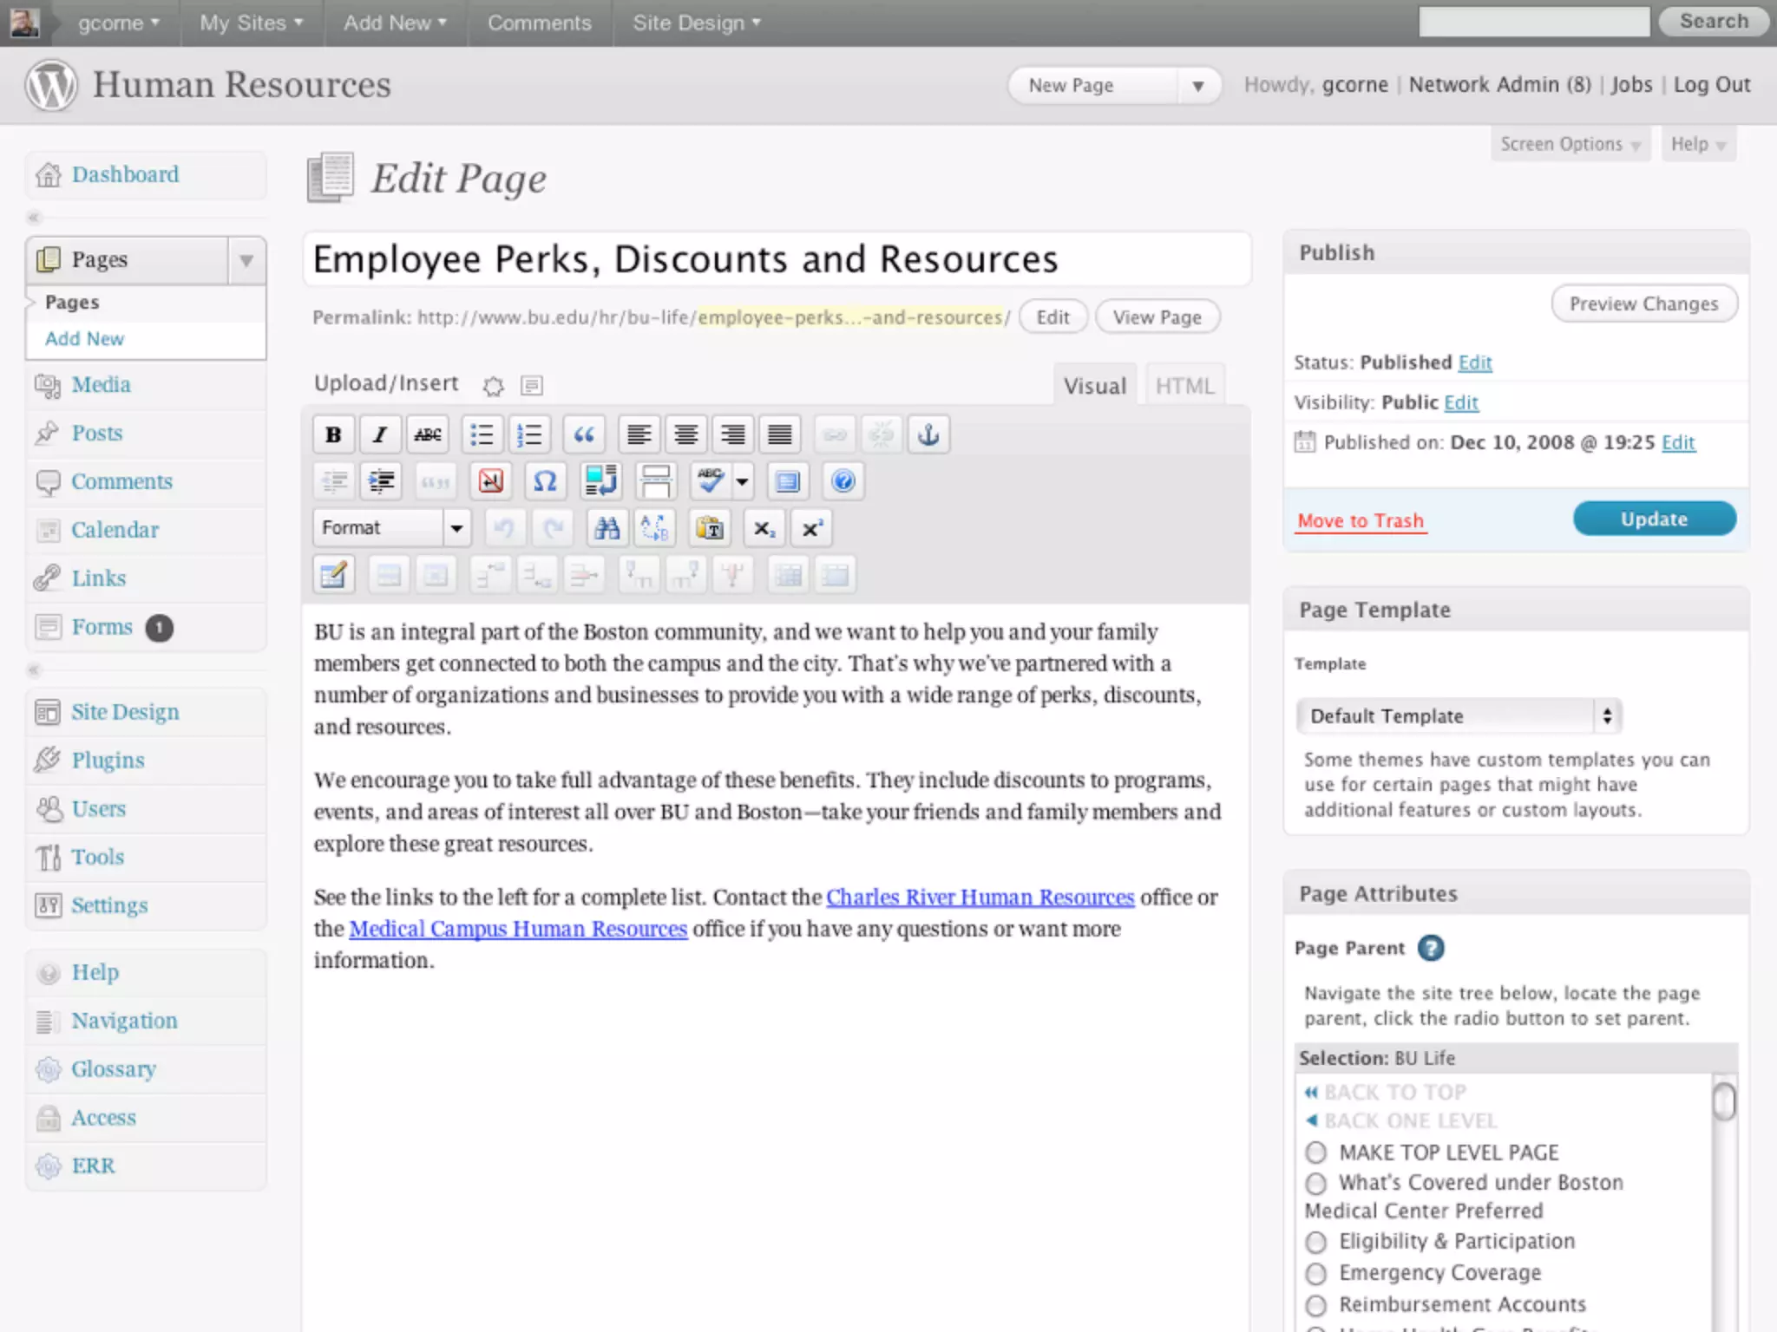
Task: Open find and replace binoculars icon
Action: click(x=607, y=528)
